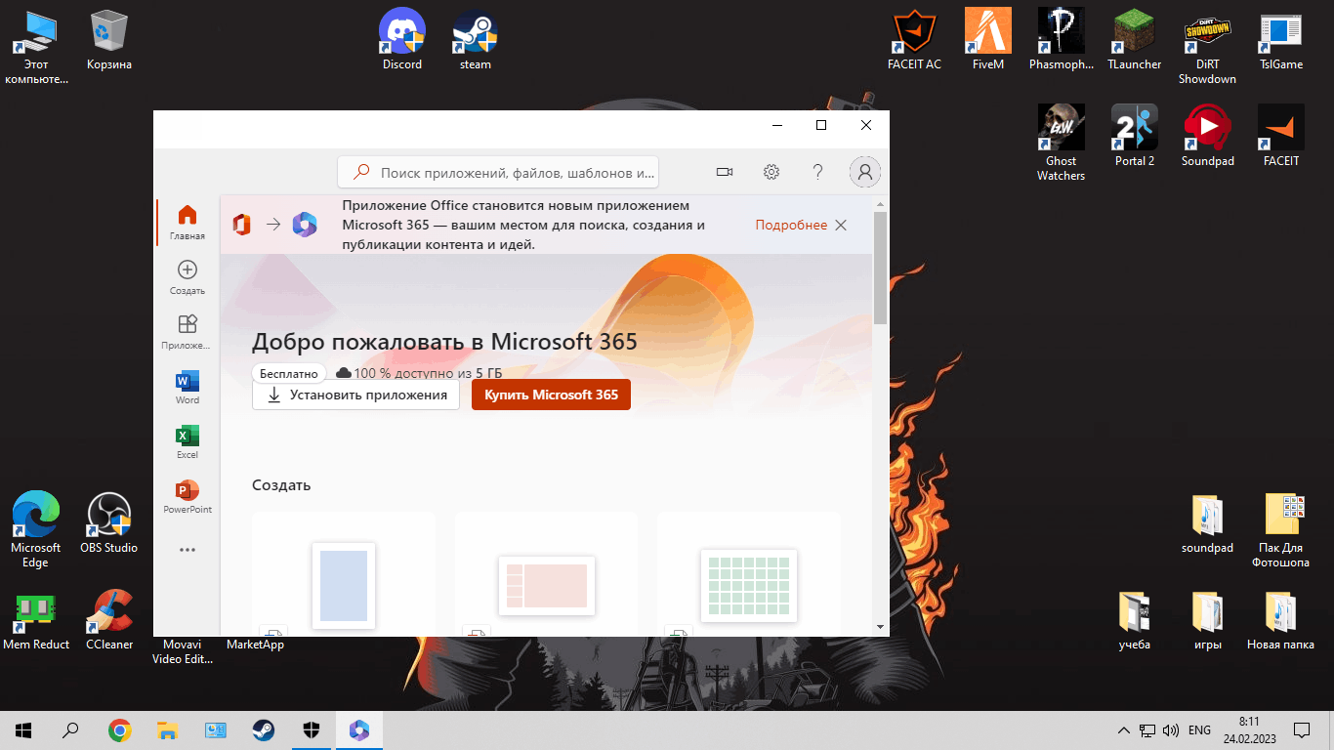Dismiss the Office banner notification
Screen dimensions: 1334x750
coord(841,225)
